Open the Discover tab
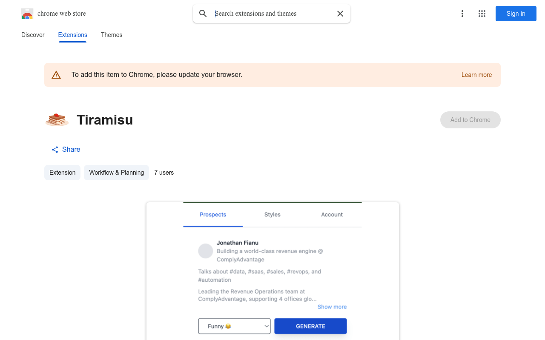The image size is (545, 340). click(33, 35)
